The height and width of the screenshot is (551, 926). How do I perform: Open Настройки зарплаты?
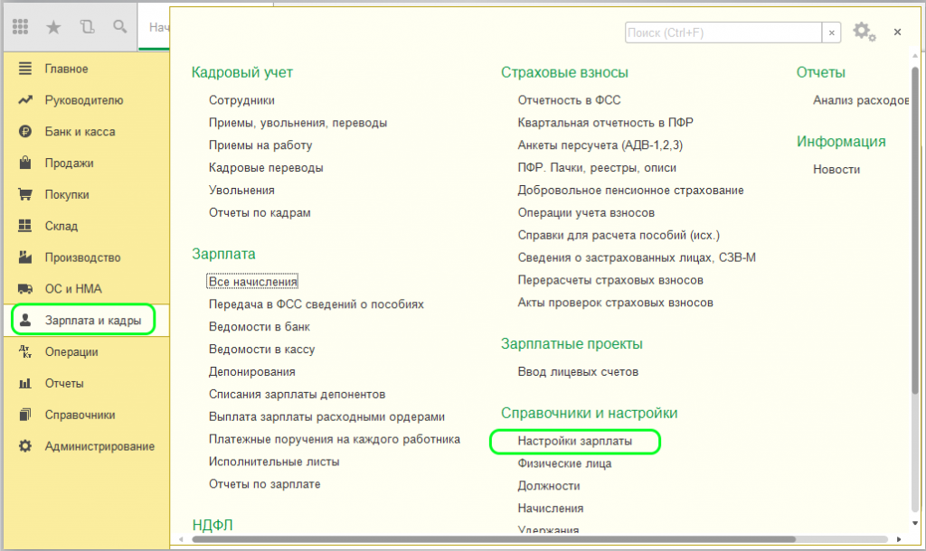tap(574, 442)
